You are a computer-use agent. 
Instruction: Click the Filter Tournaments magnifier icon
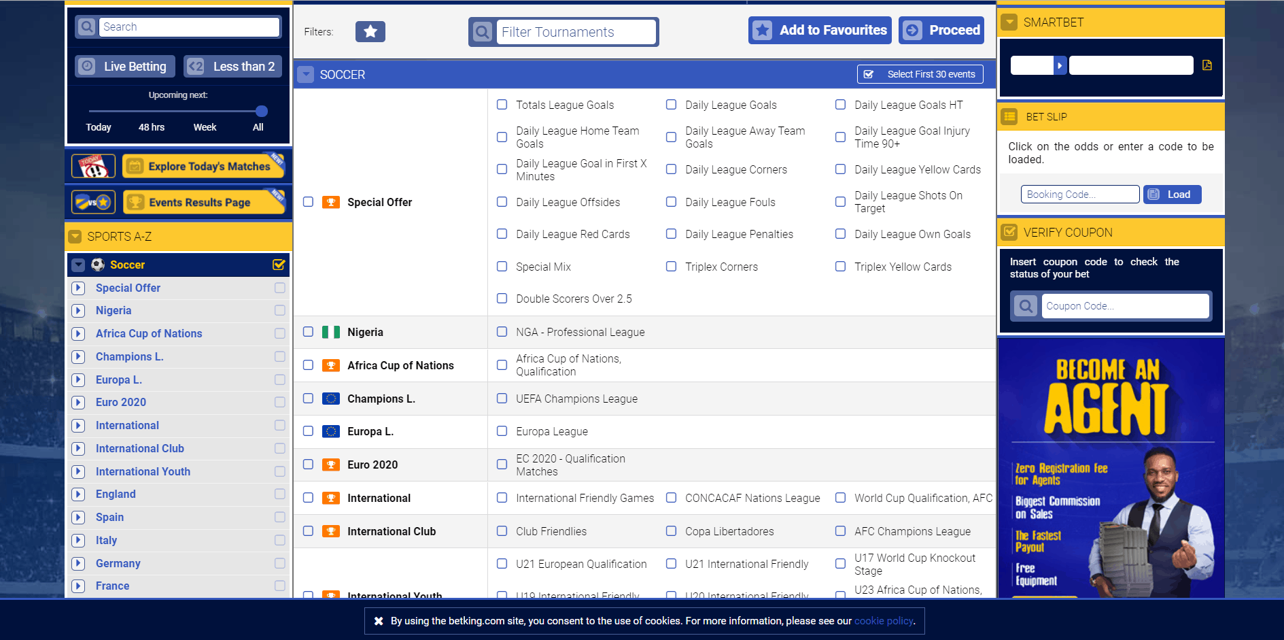click(483, 32)
